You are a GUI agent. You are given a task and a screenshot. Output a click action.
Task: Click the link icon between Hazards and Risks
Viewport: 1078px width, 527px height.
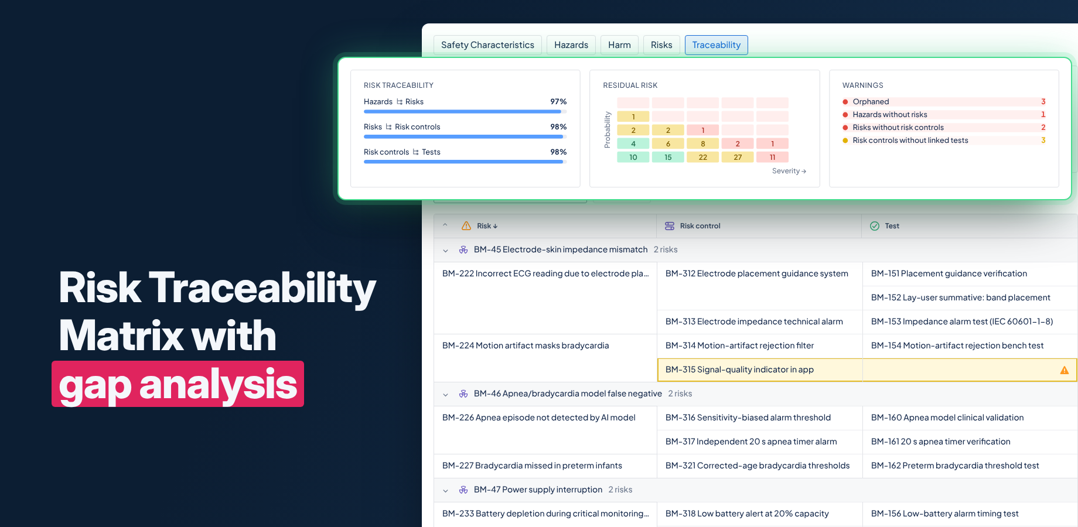[x=399, y=102]
